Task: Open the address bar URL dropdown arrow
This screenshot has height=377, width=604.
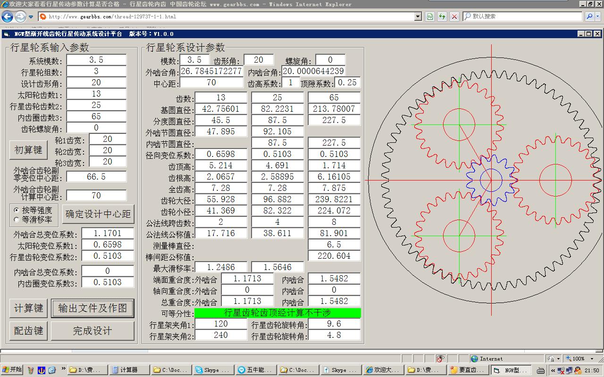Action: 418,16
